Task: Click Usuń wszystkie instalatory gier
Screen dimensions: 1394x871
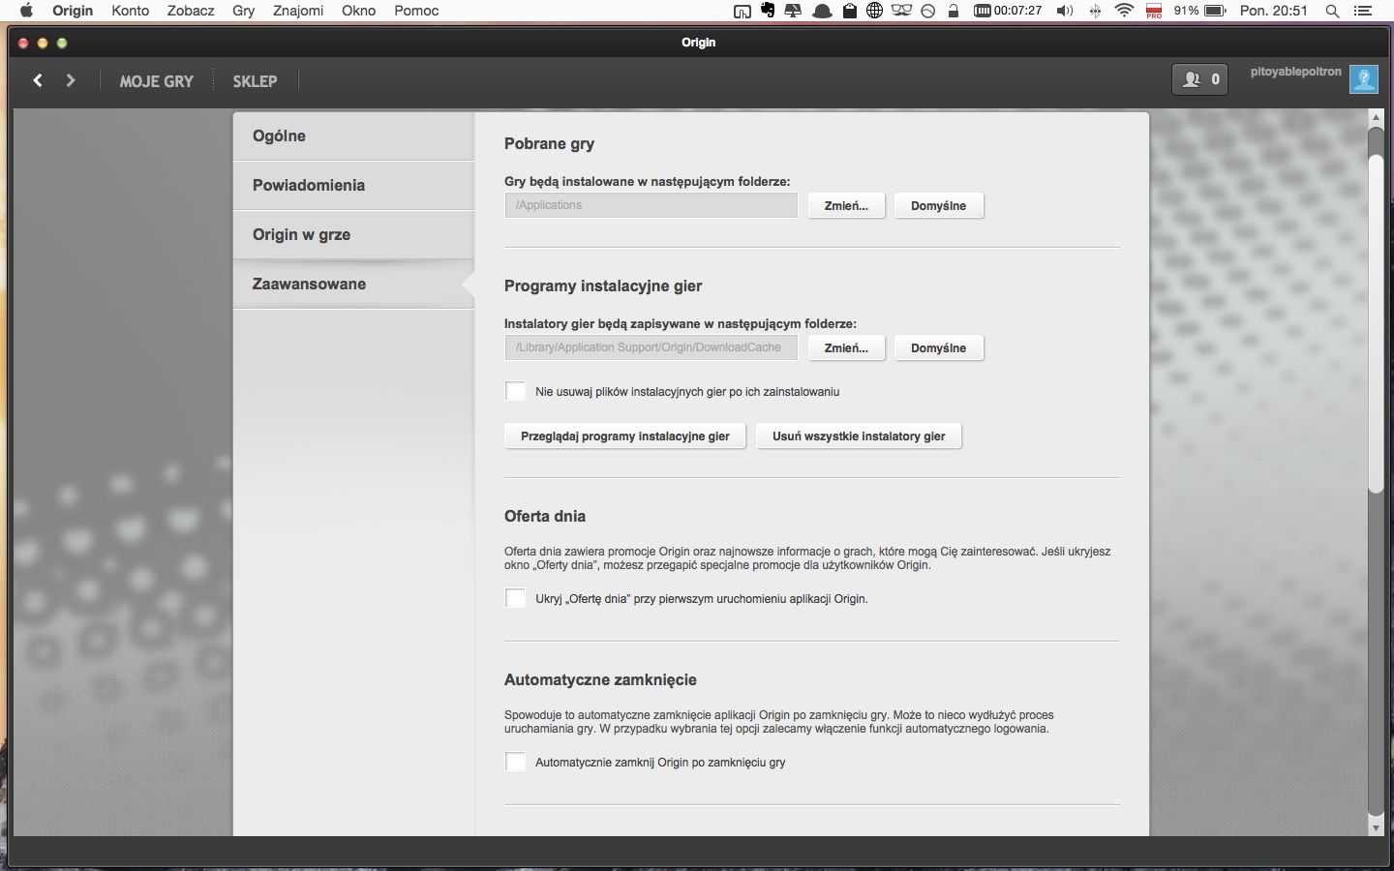Action: point(859,435)
